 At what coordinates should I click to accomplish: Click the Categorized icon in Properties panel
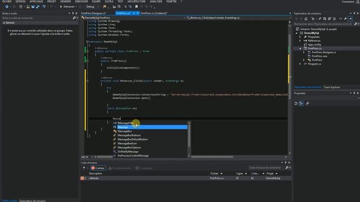tap(296, 103)
